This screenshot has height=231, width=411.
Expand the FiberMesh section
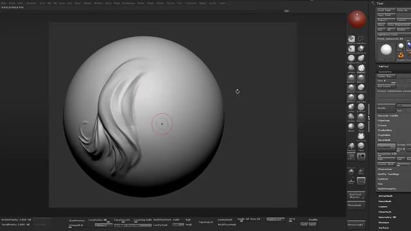[385, 212]
